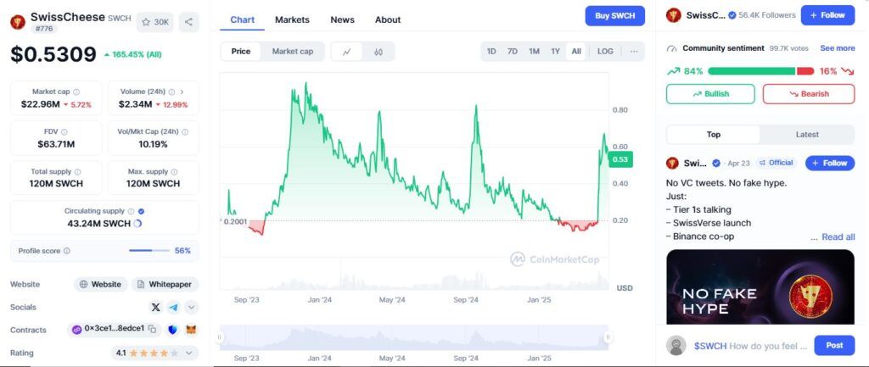Toggle LOG scale on chart
Viewport: 869px width, 367px height.
point(605,52)
